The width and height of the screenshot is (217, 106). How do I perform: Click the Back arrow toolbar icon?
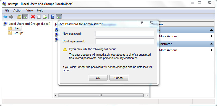coord(5,17)
